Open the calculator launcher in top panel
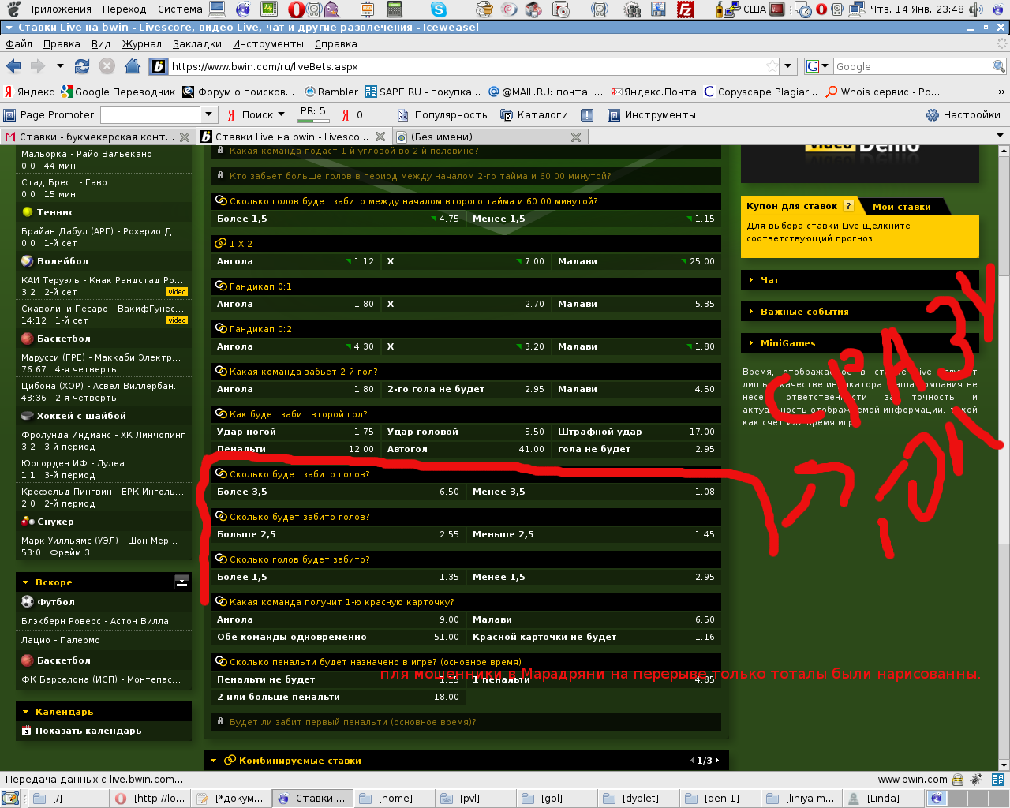The width and height of the screenshot is (1010, 808). tap(395, 9)
